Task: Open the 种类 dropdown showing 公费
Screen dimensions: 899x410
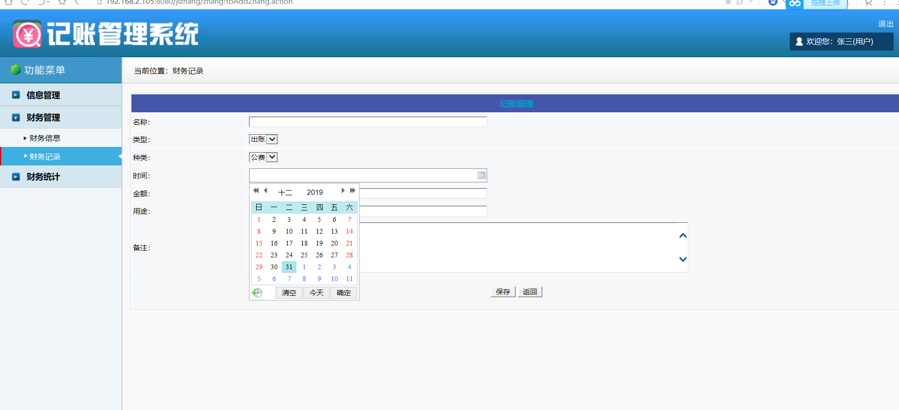Action: [x=263, y=157]
